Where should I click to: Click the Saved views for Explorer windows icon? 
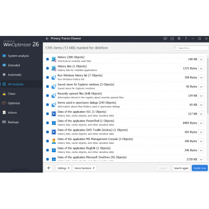[x=54, y=87]
